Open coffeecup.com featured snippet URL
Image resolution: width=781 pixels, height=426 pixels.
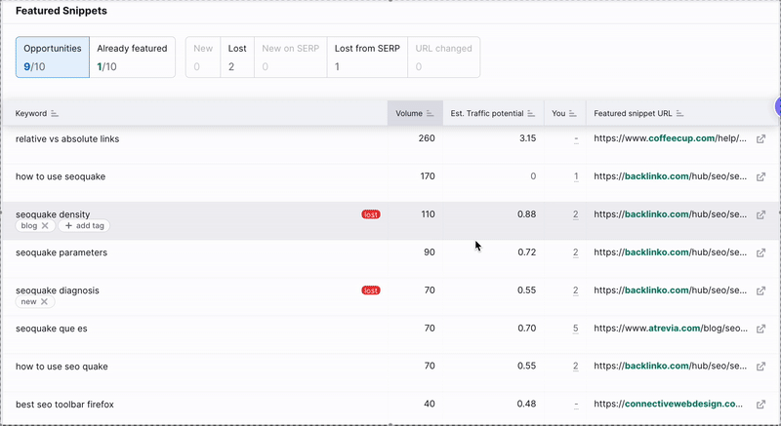pyautogui.click(x=670, y=139)
